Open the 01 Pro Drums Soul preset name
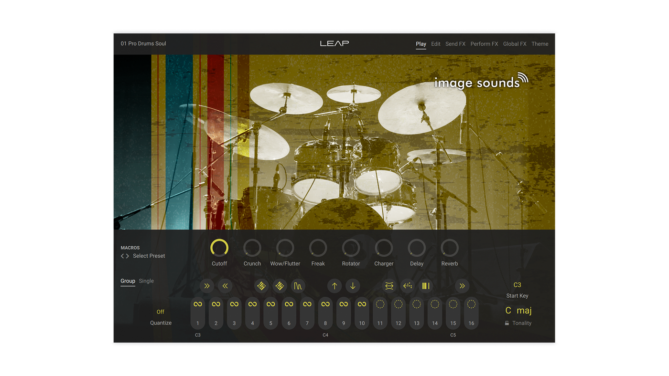This screenshot has height=376, width=669. click(143, 43)
